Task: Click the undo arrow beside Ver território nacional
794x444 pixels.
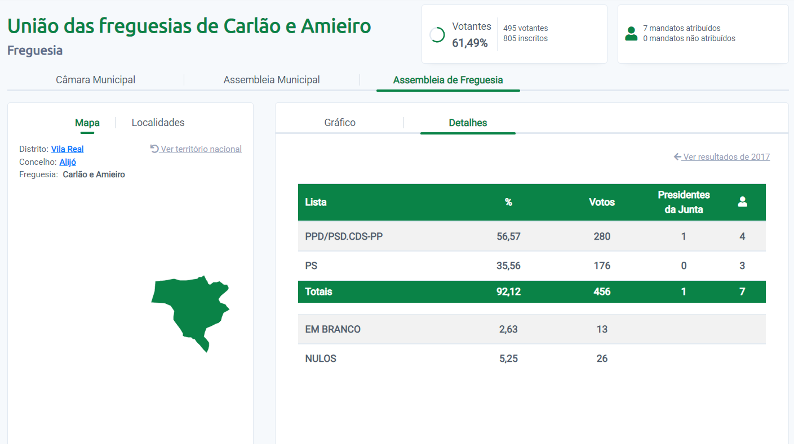Action: click(154, 149)
